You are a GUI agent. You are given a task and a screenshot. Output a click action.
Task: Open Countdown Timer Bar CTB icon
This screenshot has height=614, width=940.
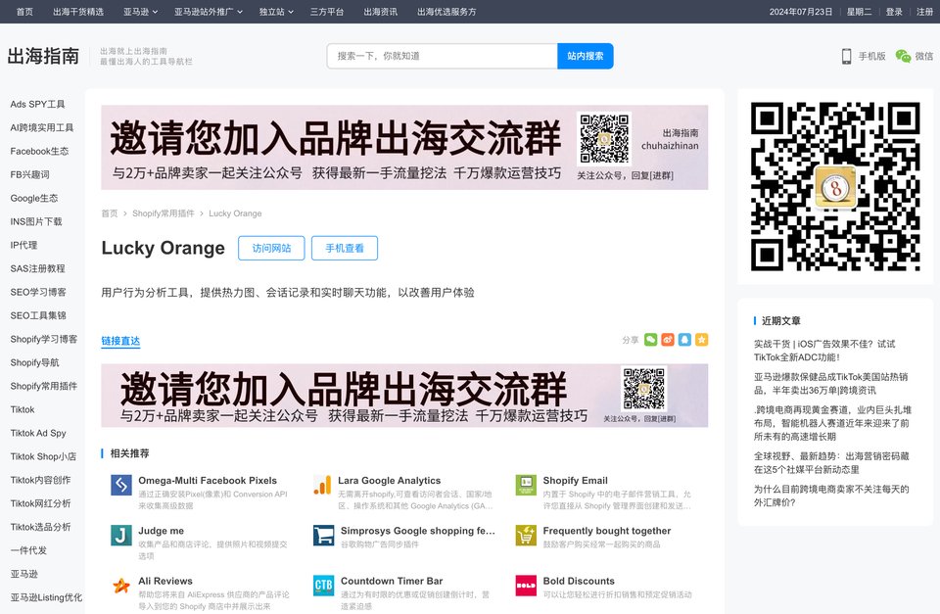tap(324, 586)
